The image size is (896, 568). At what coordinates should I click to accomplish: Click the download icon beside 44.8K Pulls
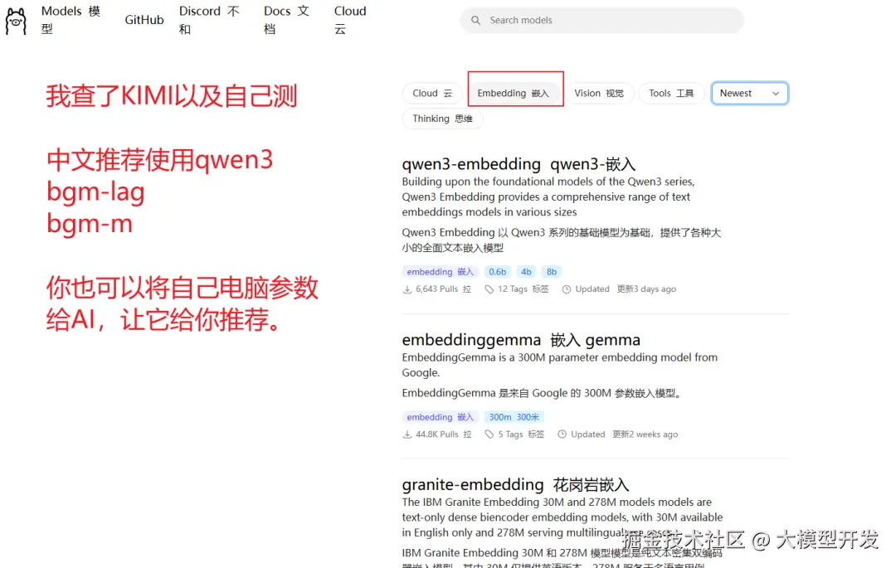pos(407,434)
